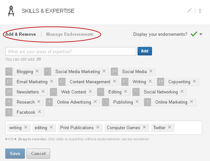Viewport: 210px width, 161px height.
Task: Click the 'Display your endorsements?' label
Action: pyautogui.click(x=160, y=34)
